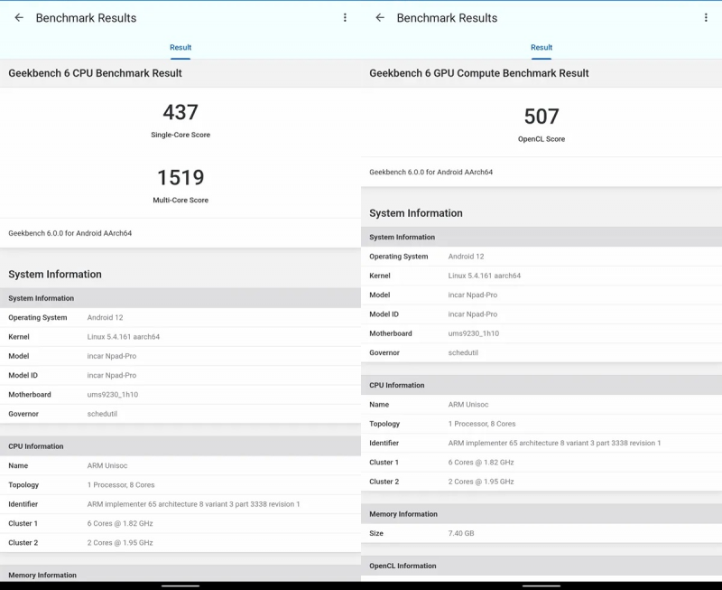Tap Topology row in CPU pane
722x590 pixels.
180,485
